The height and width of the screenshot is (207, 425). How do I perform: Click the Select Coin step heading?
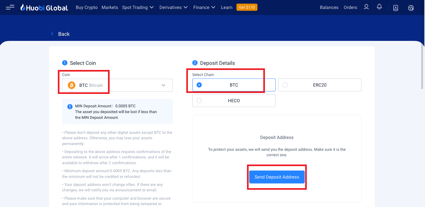click(83, 63)
